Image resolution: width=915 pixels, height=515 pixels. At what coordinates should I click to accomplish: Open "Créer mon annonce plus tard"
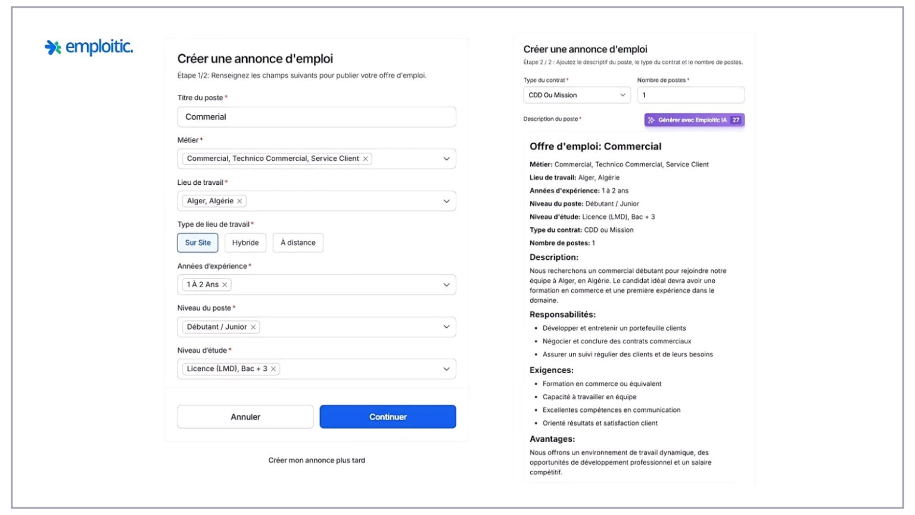click(316, 460)
